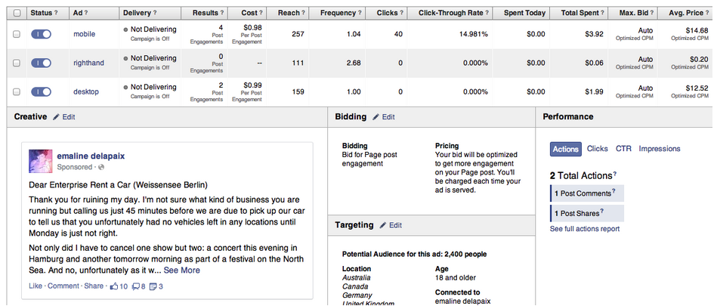717x306 pixels.
Task: Click the 14.981% click-through rate cell
Action: pyautogui.click(x=475, y=34)
